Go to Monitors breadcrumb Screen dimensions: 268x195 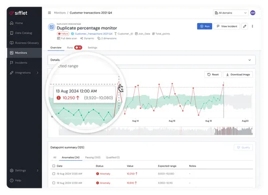pyautogui.click(x=59, y=13)
